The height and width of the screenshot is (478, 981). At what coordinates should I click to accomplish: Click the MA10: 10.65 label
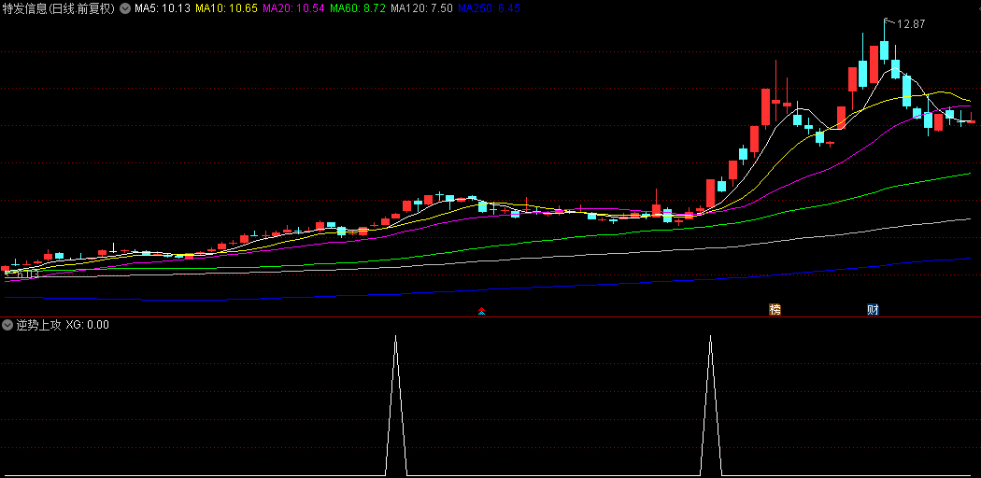click(x=226, y=8)
